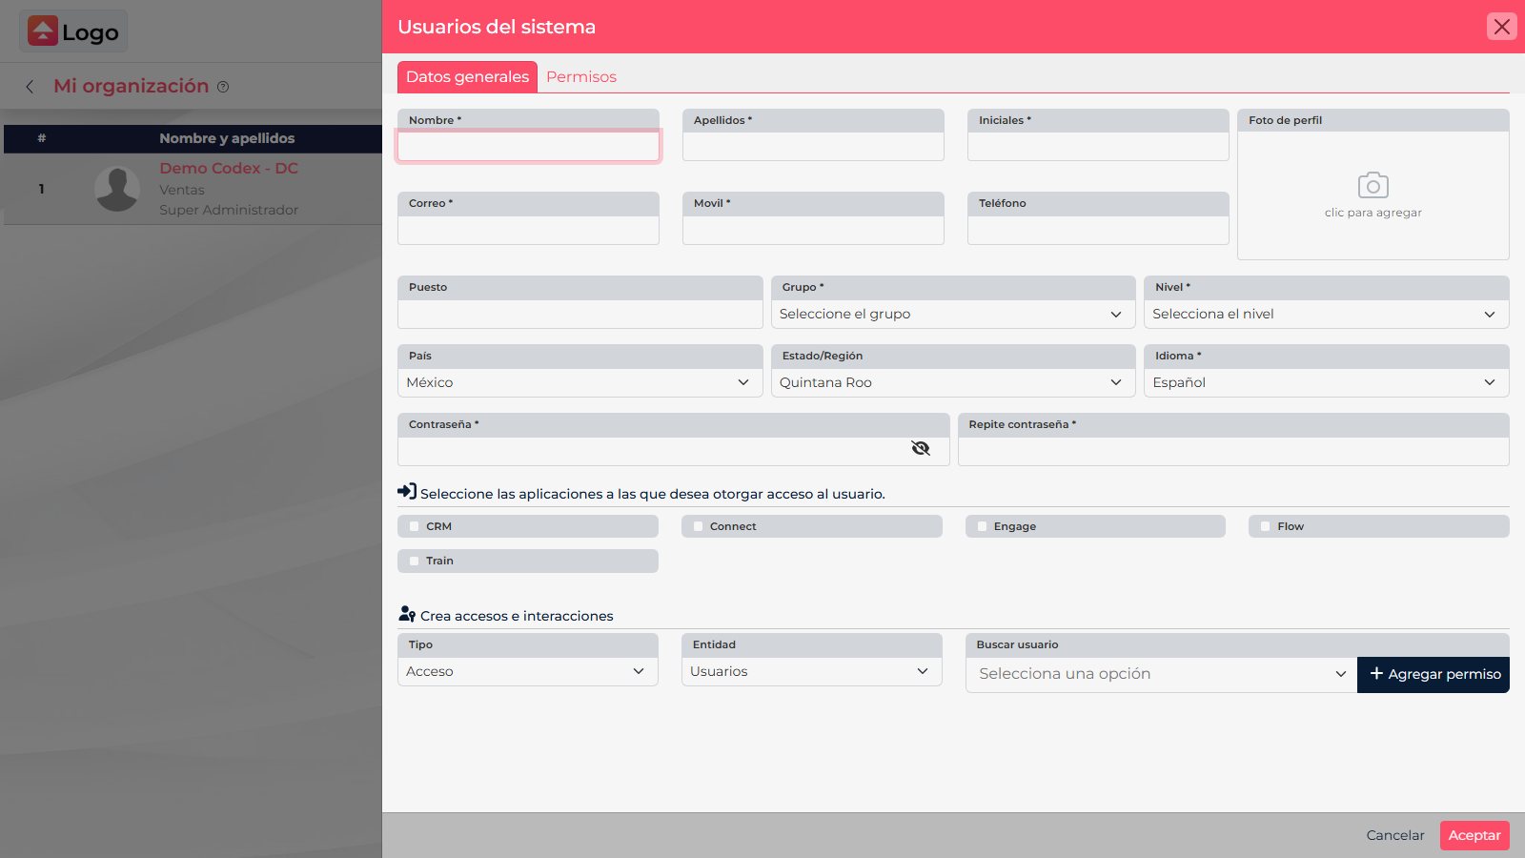
Task: Enable Flow application access
Action: [1266, 526]
